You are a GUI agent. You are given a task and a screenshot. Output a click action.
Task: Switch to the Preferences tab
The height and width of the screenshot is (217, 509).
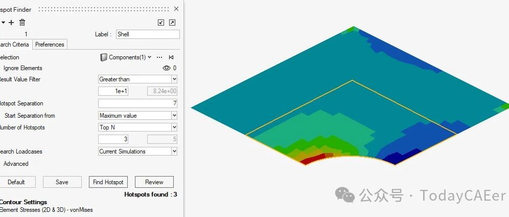[50, 45]
